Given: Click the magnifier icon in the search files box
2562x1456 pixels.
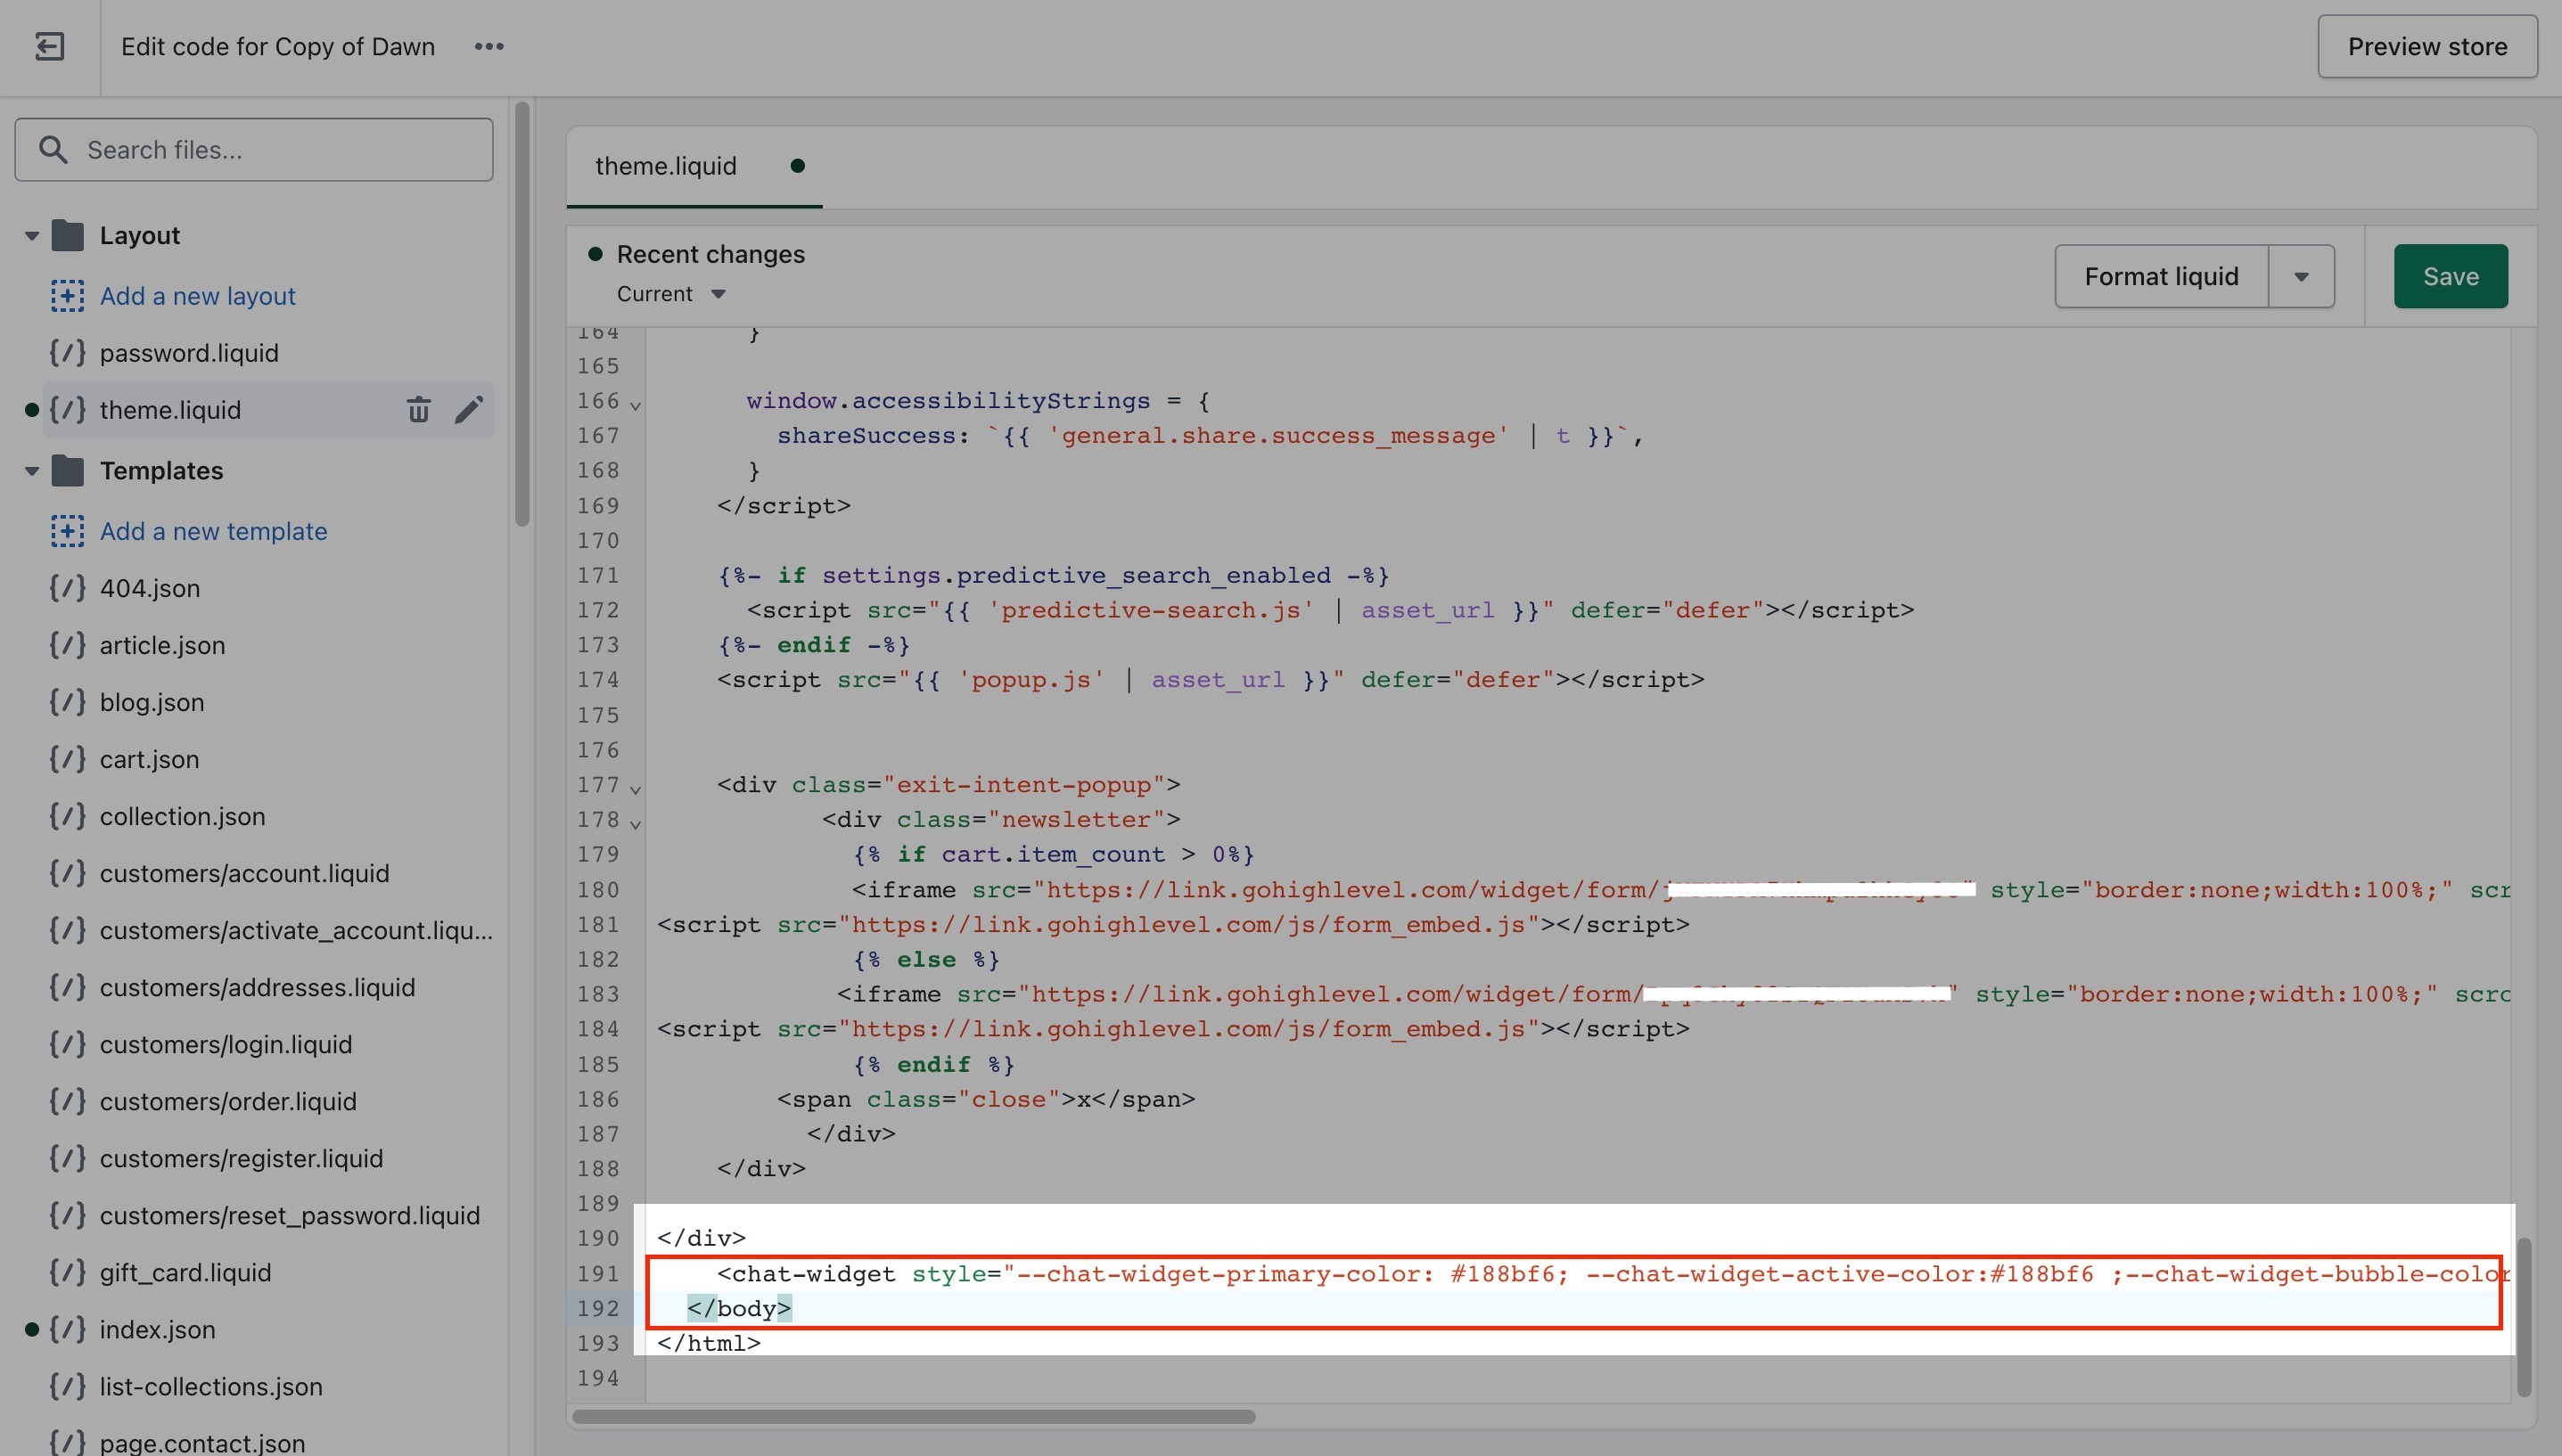Looking at the screenshot, I should point(53,150).
